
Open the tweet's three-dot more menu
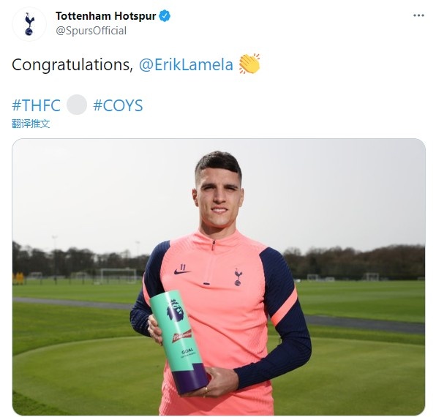[x=418, y=15]
